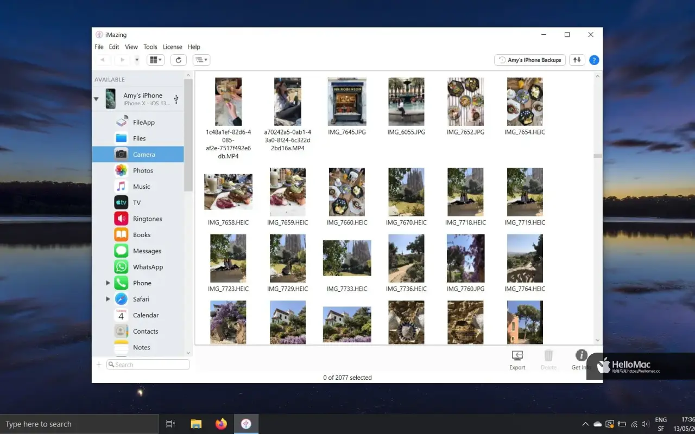Open File Explorer from the taskbar
695x434 pixels.
196,424
